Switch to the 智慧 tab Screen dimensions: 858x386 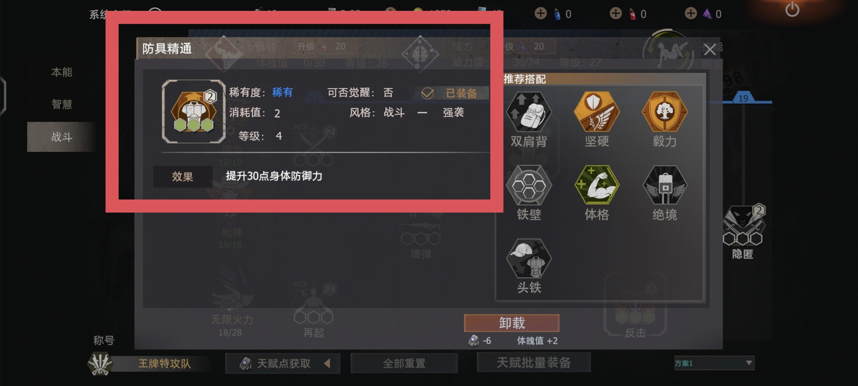pos(62,104)
